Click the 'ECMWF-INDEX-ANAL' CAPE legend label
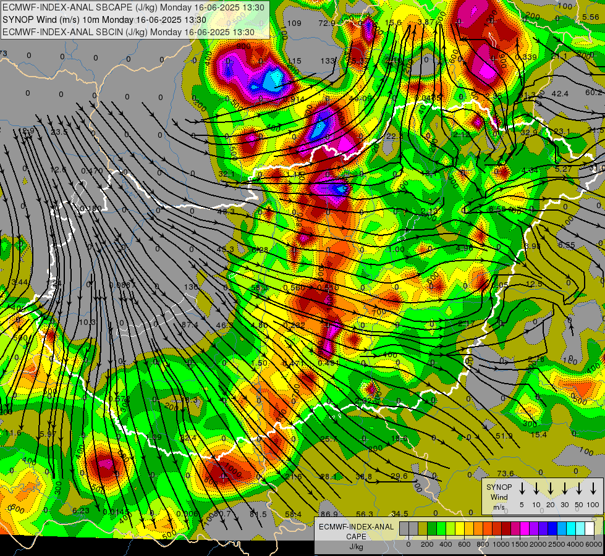The height and width of the screenshot is (556, 605). tap(357, 527)
